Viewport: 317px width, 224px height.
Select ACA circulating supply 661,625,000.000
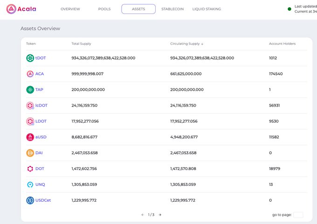(186, 74)
